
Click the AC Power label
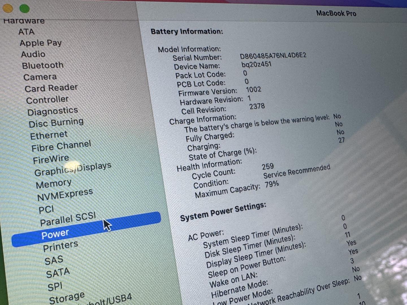[x=206, y=235]
